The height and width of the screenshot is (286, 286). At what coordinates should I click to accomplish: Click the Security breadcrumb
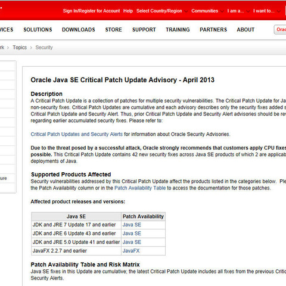pos(44,48)
